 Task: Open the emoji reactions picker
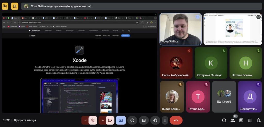coord(132,120)
